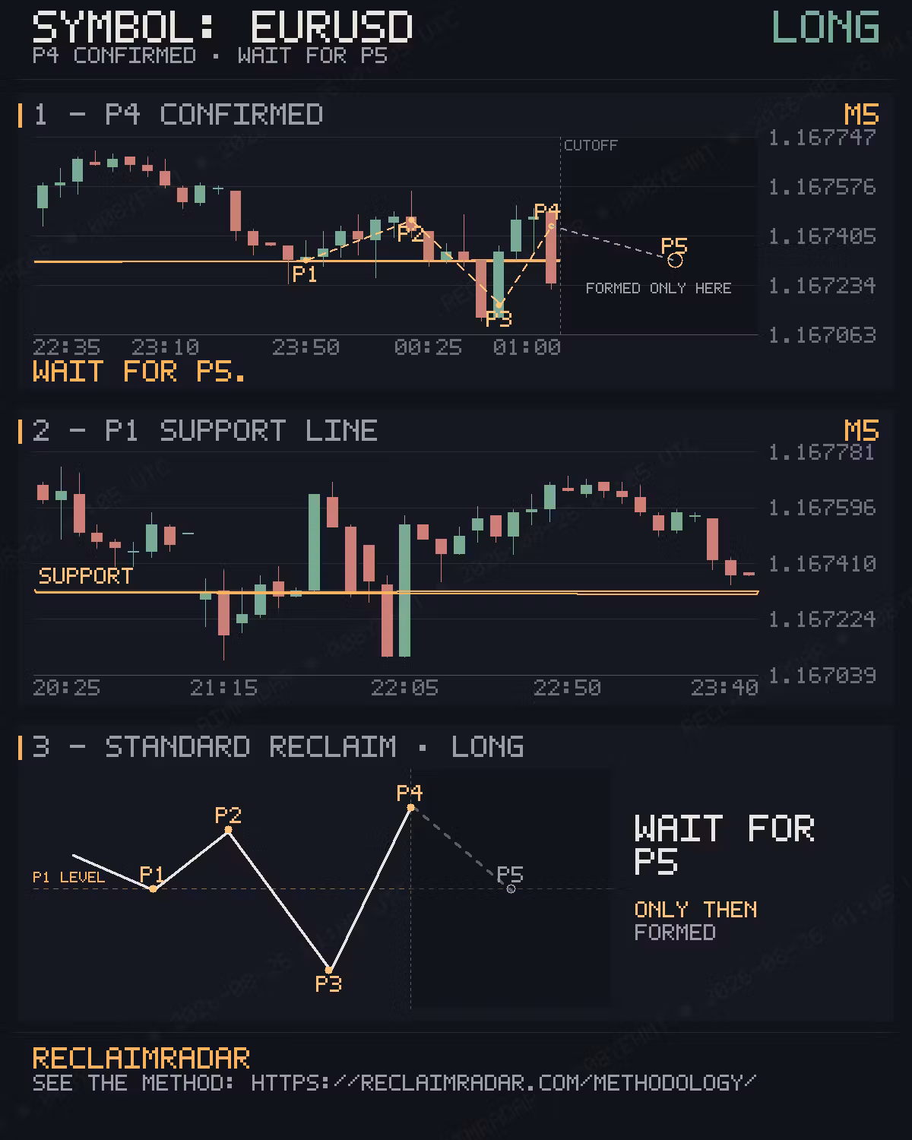Select the P3 point in the reclaim diagram
The image size is (912, 1140).
click(328, 970)
